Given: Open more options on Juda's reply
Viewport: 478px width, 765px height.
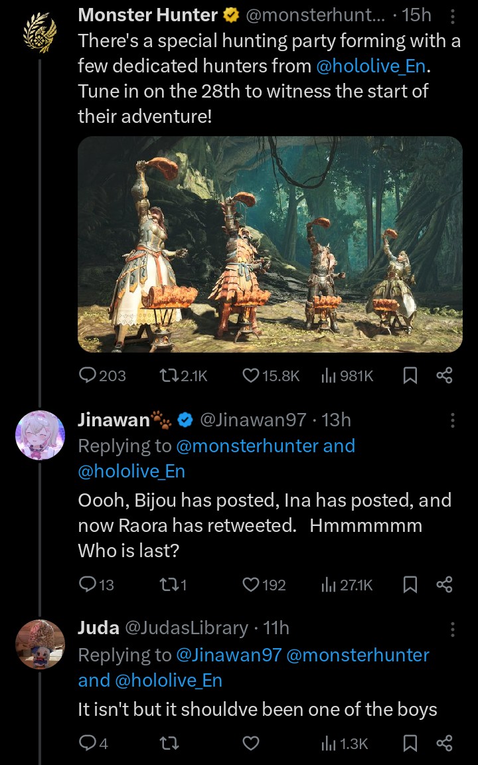Looking at the screenshot, I should [453, 628].
